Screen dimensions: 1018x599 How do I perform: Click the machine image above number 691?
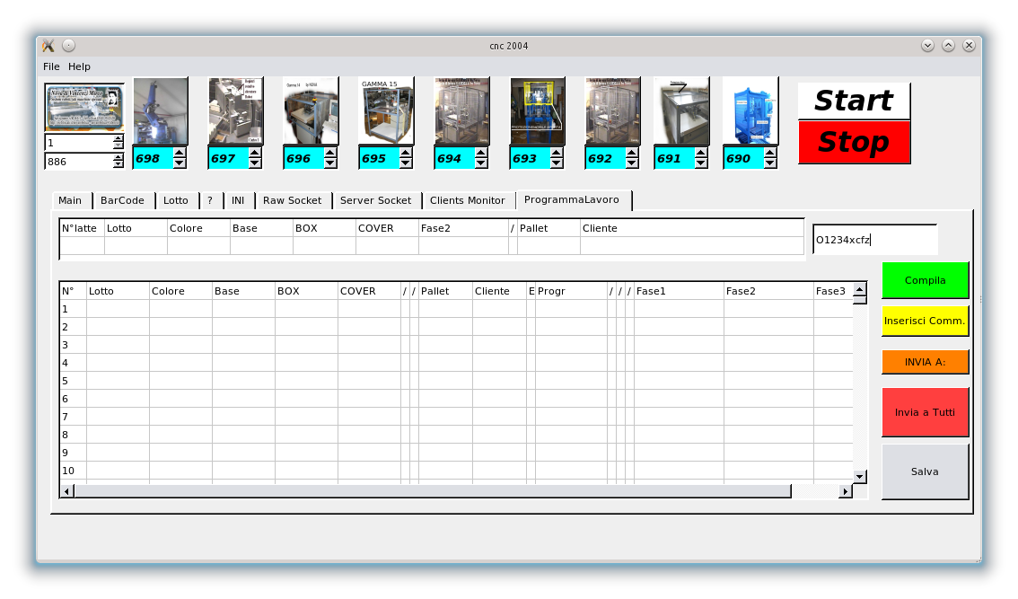click(681, 111)
